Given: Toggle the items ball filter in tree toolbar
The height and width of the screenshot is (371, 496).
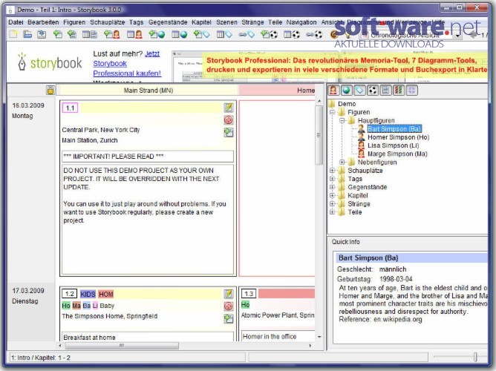Looking at the screenshot, I should tap(373, 91).
